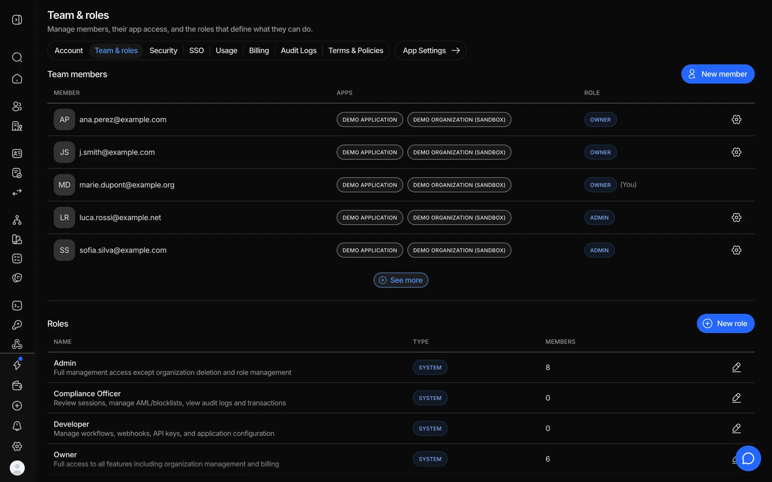Open the users section sidebar icon
This screenshot has width=772, height=482.
pos(17,107)
